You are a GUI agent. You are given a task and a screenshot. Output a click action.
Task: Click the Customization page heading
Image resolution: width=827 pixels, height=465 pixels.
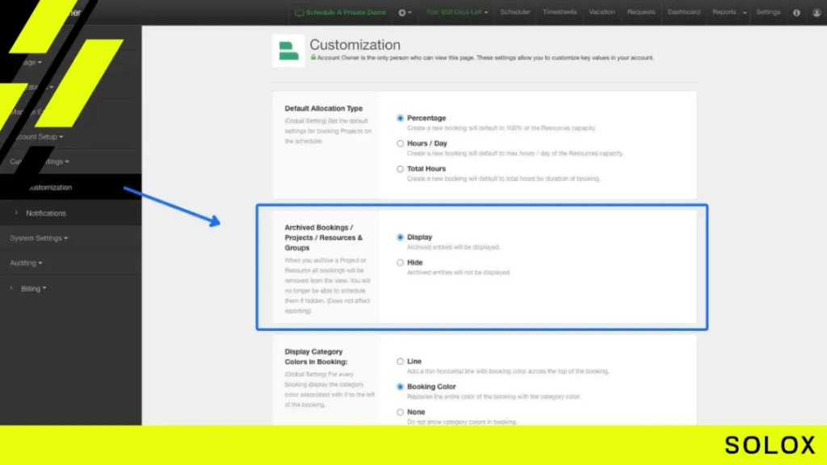point(355,45)
